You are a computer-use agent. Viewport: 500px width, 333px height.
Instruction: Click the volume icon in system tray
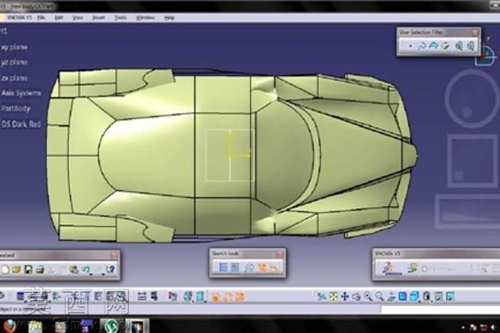[494, 327]
